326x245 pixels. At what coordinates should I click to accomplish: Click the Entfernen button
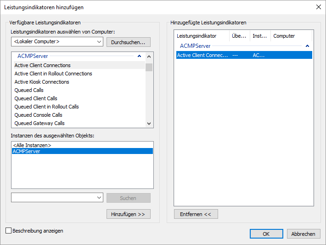point(196,214)
